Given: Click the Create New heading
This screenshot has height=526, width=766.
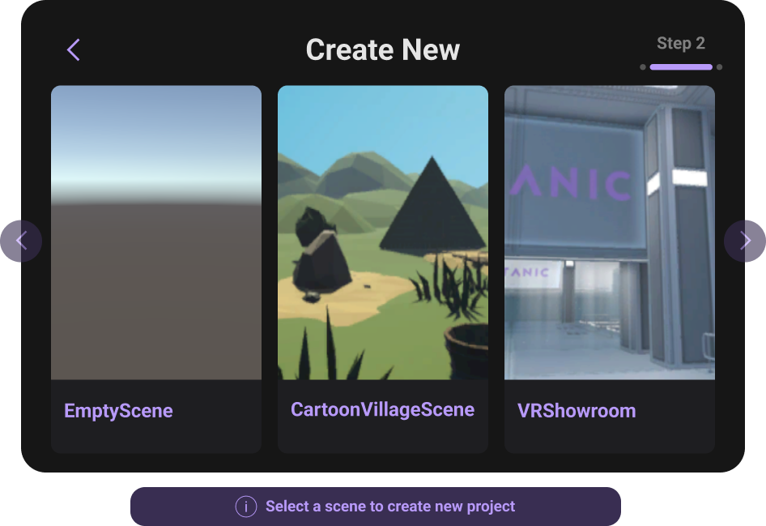Looking at the screenshot, I should tap(383, 50).
